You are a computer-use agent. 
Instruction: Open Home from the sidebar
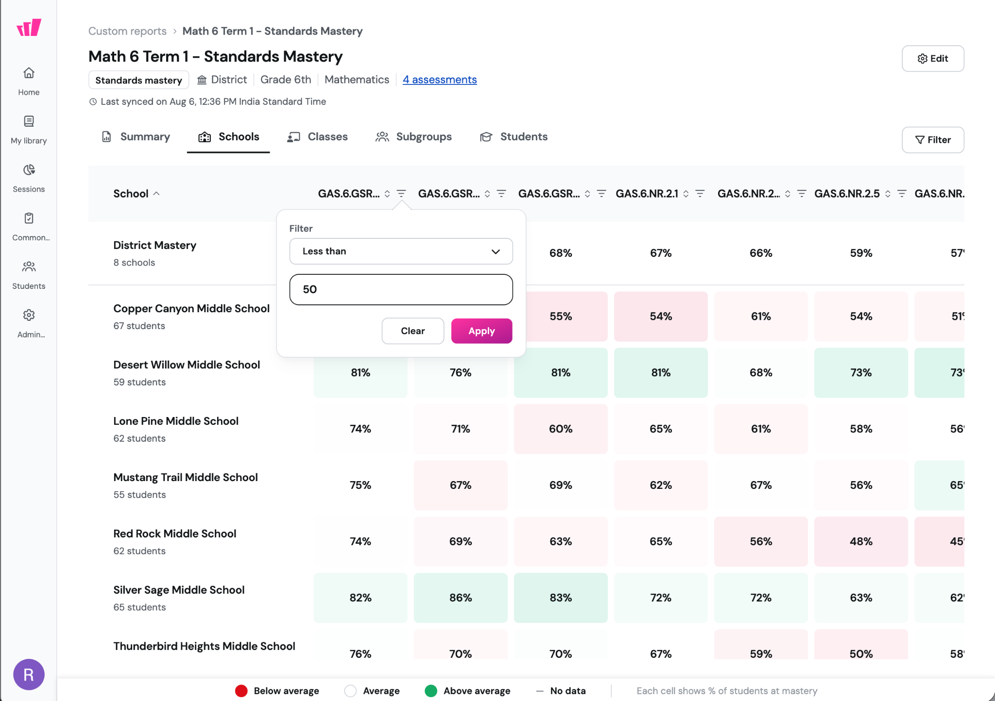click(x=29, y=82)
